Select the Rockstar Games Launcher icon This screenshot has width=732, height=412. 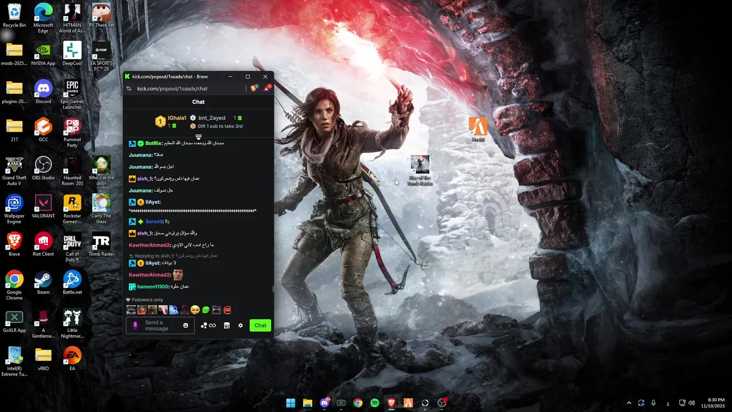pyautogui.click(x=72, y=209)
